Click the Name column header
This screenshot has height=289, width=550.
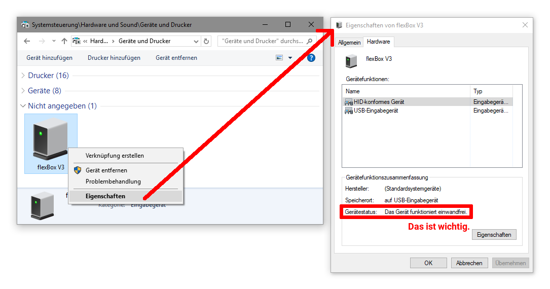pyautogui.click(x=406, y=91)
